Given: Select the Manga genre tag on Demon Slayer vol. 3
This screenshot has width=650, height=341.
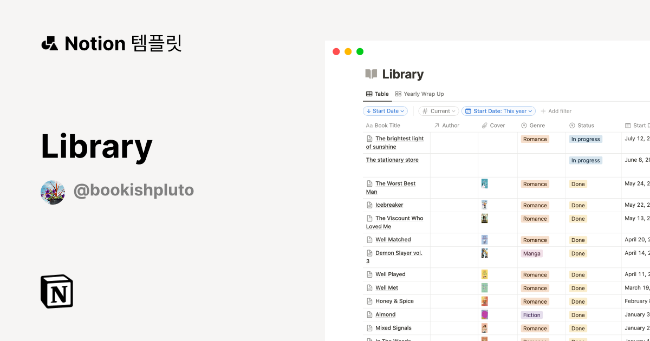Looking at the screenshot, I should coord(532,253).
